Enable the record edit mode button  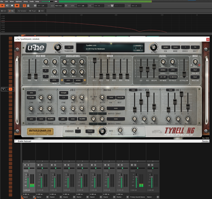click(17, 6)
